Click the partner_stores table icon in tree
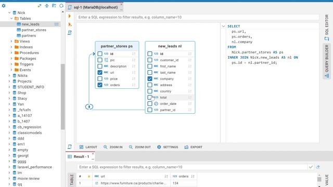The width and height of the screenshot is (333, 187). [x=19, y=30]
